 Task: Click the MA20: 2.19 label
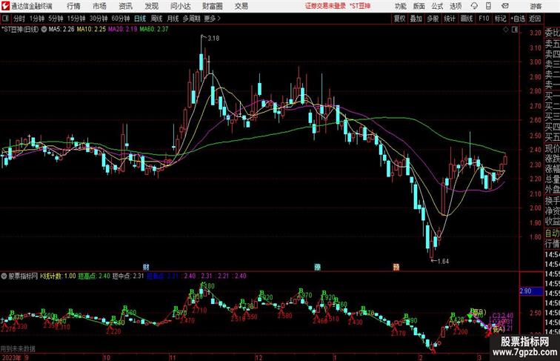122,30
